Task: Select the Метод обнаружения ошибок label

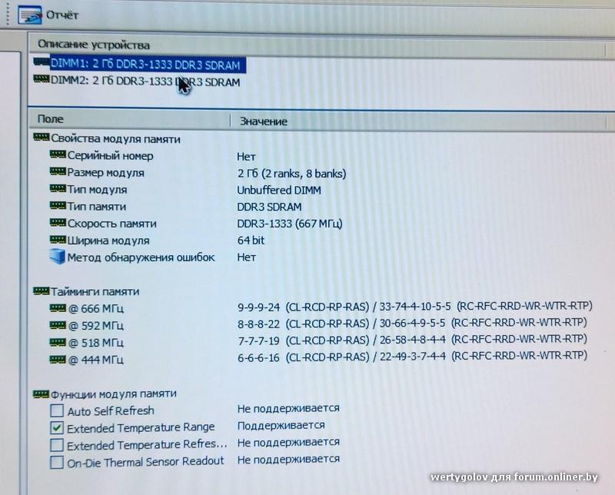Action: click(141, 257)
